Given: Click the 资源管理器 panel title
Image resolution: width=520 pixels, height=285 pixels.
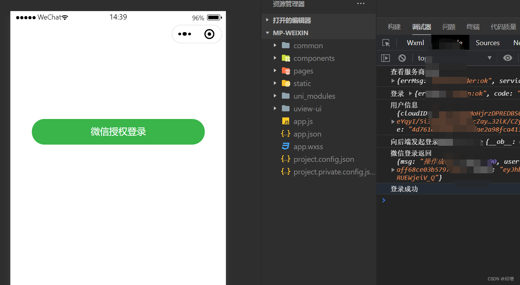Looking at the screenshot, I should 289,4.
